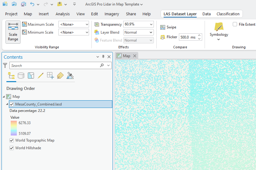This screenshot has height=170, width=256.
Task: Uncheck World Topographic Map layer visibility
Action: pos(12,140)
